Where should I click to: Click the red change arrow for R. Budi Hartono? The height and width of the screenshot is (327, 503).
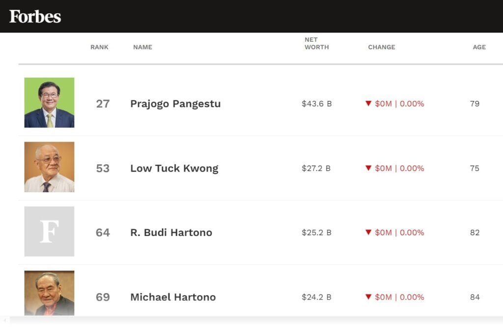[368, 233]
